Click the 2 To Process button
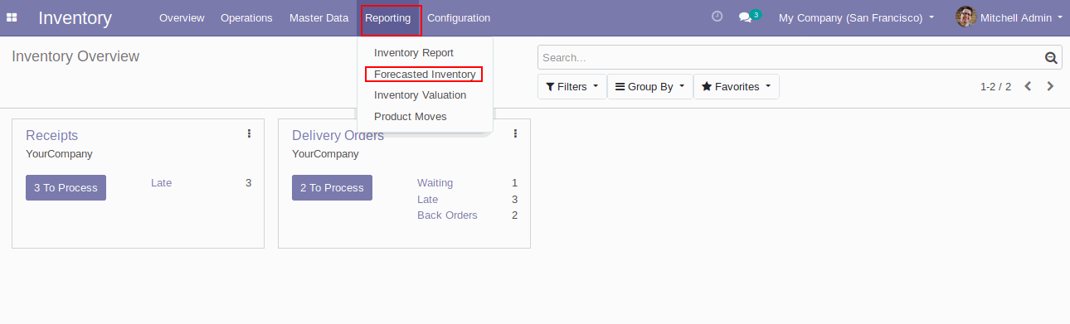The height and width of the screenshot is (324, 1070). point(332,187)
